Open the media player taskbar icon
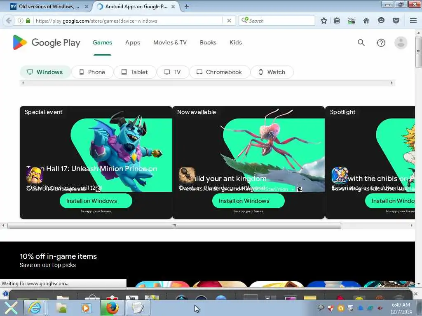 pyautogui.click(x=86, y=308)
